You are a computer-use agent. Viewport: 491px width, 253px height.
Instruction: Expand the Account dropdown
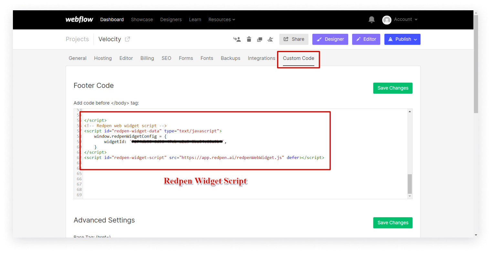pyautogui.click(x=406, y=19)
